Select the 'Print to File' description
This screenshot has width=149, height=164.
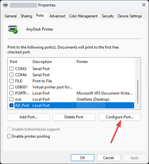point(42,81)
